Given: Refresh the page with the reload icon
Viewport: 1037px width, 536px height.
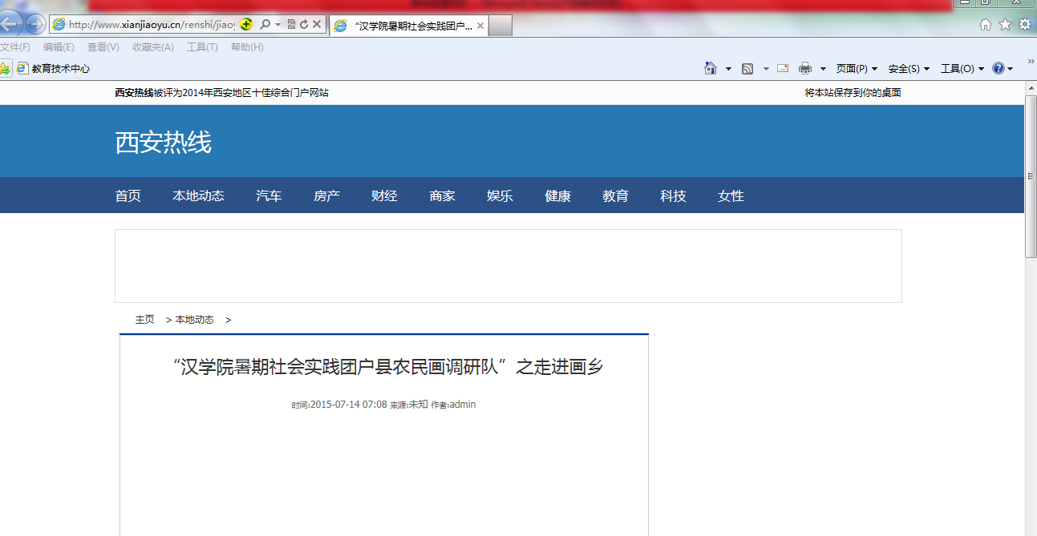Looking at the screenshot, I should [x=304, y=25].
